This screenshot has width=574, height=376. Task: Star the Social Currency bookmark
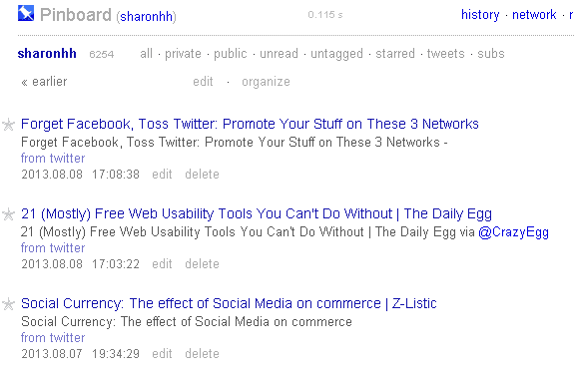[8, 304]
